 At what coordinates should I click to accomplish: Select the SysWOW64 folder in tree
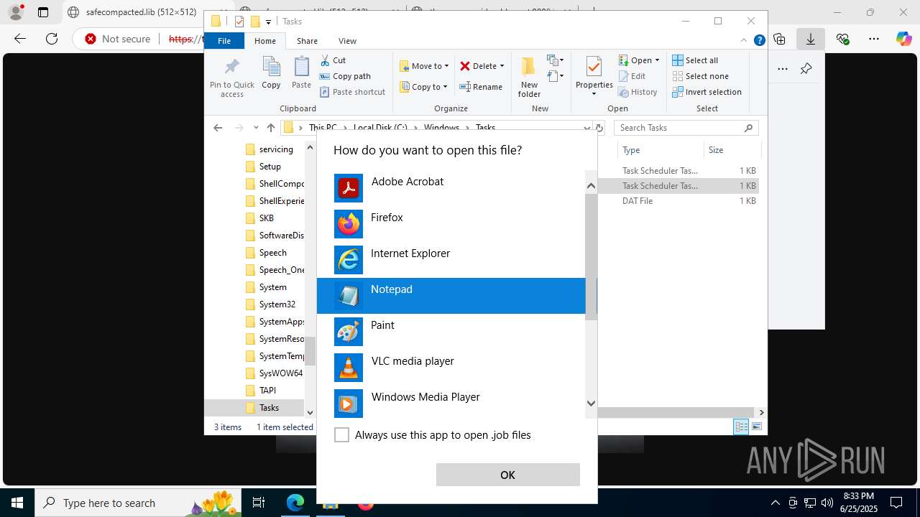point(280,373)
